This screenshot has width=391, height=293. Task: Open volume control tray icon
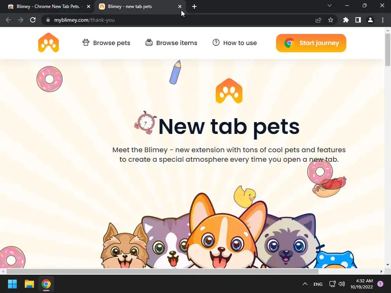tap(342, 284)
